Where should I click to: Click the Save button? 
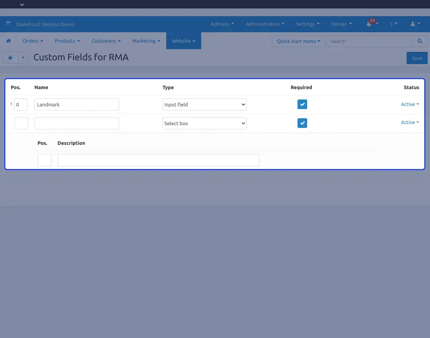coord(417,58)
